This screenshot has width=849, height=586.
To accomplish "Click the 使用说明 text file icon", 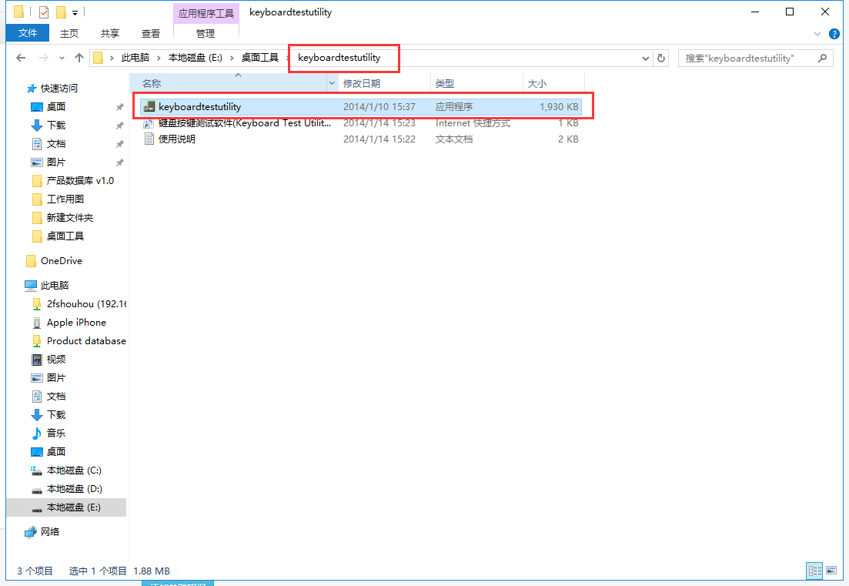I will pyautogui.click(x=149, y=139).
